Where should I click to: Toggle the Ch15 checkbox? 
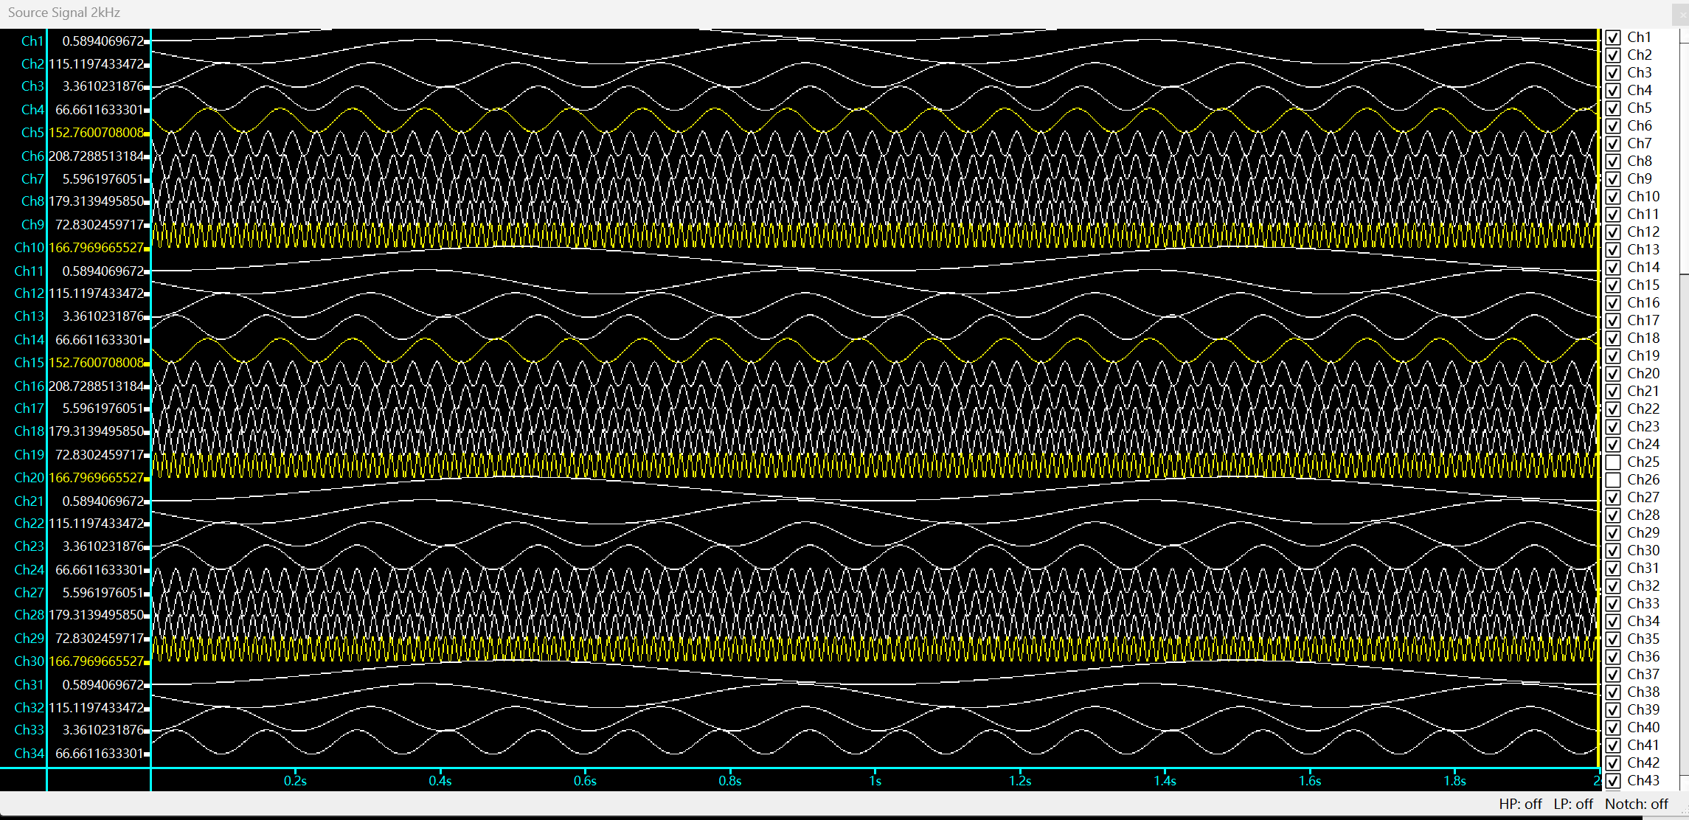point(1613,285)
